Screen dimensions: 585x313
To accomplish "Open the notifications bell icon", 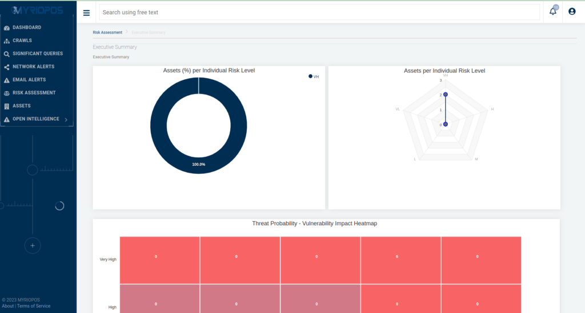I will point(552,11).
